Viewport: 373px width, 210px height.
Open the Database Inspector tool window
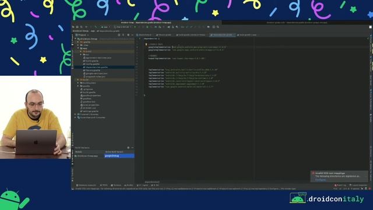(x=86, y=185)
